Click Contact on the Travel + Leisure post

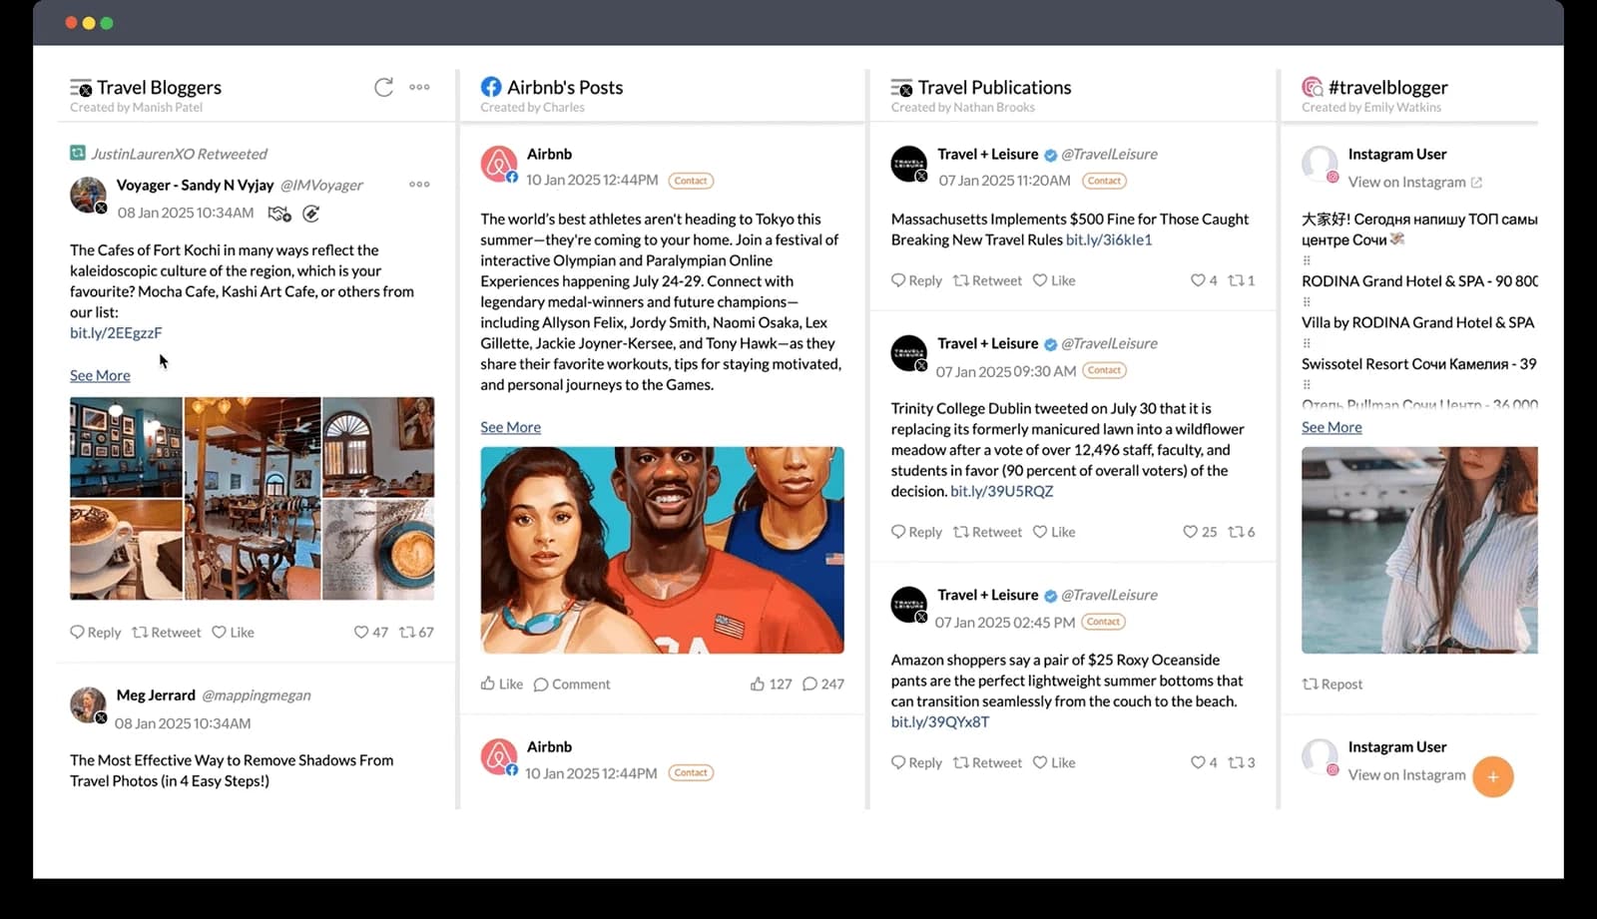point(1104,181)
